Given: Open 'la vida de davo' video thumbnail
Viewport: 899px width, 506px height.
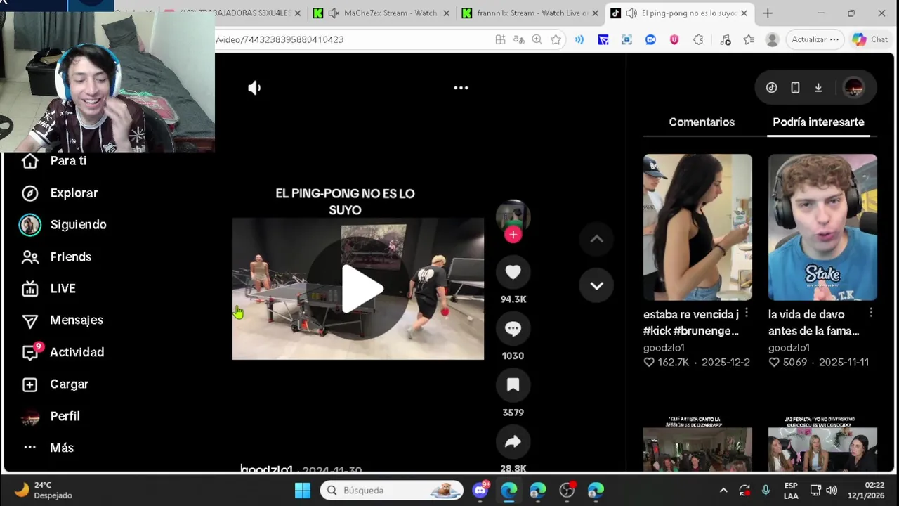Looking at the screenshot, I should click(x=822, y=227).
